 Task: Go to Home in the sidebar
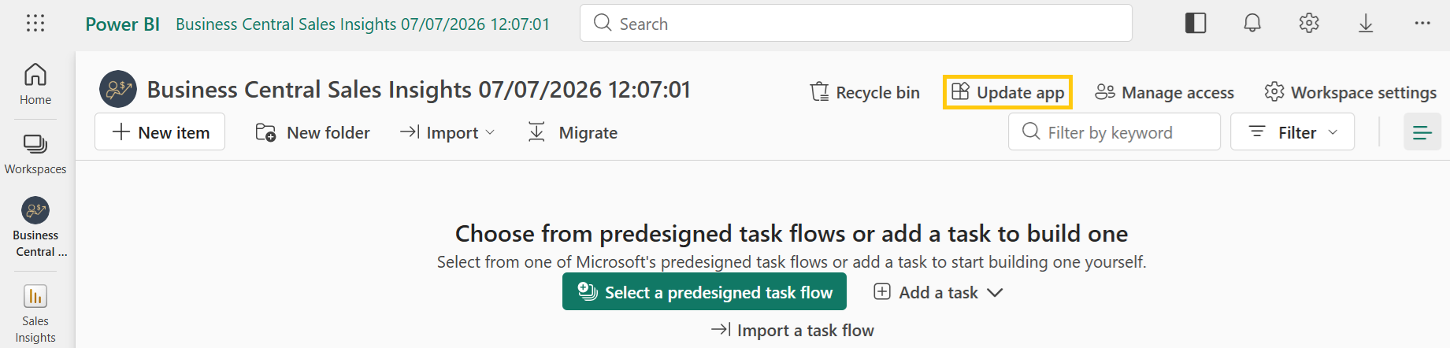tap(35, 84)
